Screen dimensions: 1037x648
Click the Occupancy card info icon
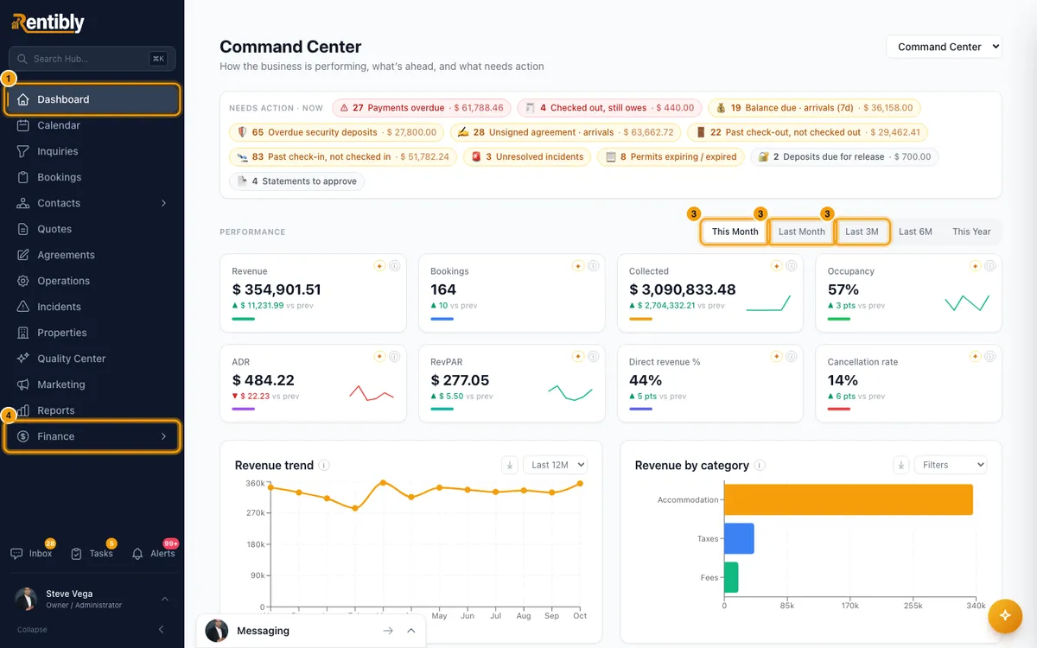pos(989,266)
